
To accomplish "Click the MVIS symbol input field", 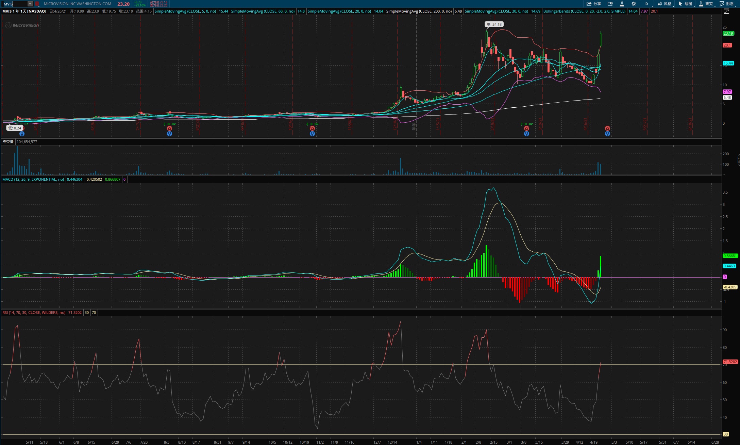I will pyautogui.click(x=15, y=4).
